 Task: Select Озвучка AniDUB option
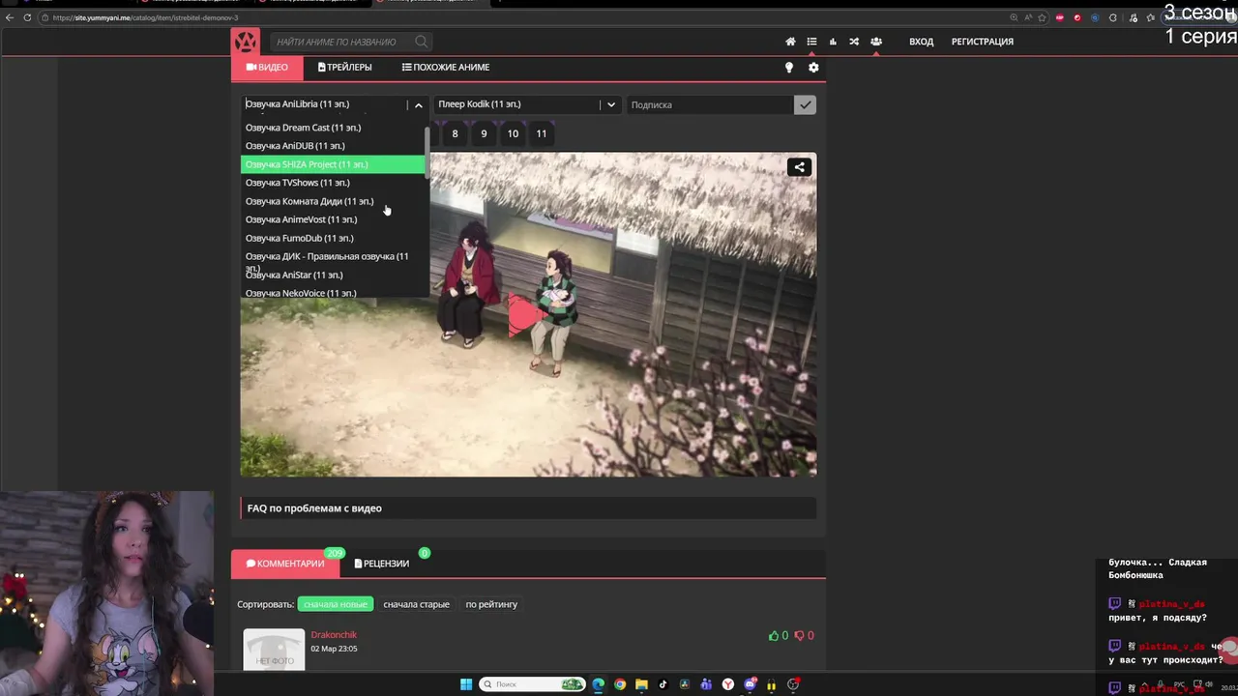pyautogui.click(x=332, y=146)
